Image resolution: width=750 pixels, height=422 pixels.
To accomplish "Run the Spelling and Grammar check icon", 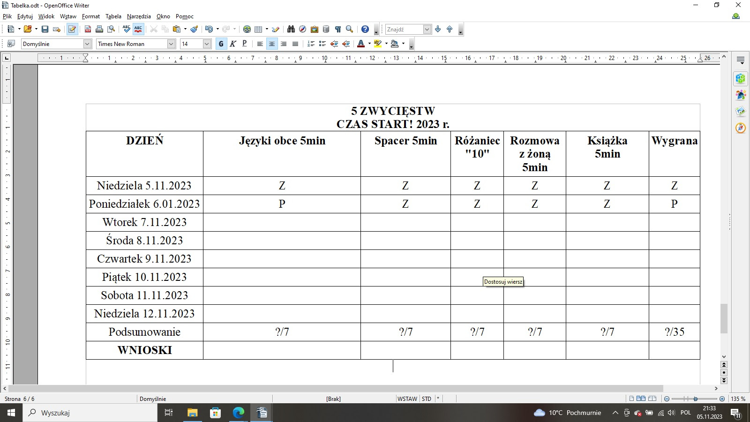I will [126, 29].
